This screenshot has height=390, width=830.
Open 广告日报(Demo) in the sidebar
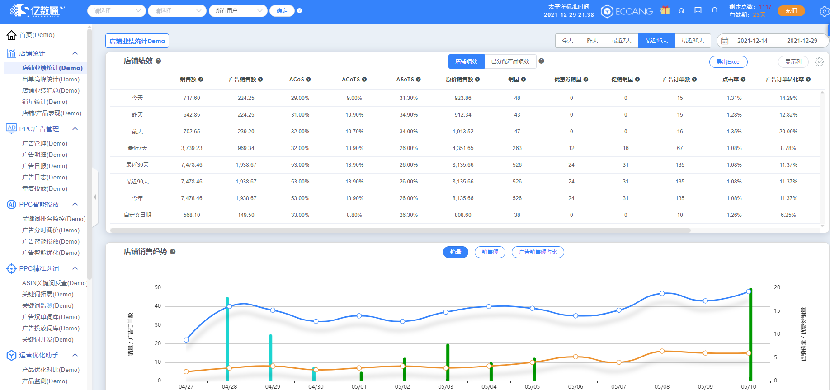click(x=45, y=166)
